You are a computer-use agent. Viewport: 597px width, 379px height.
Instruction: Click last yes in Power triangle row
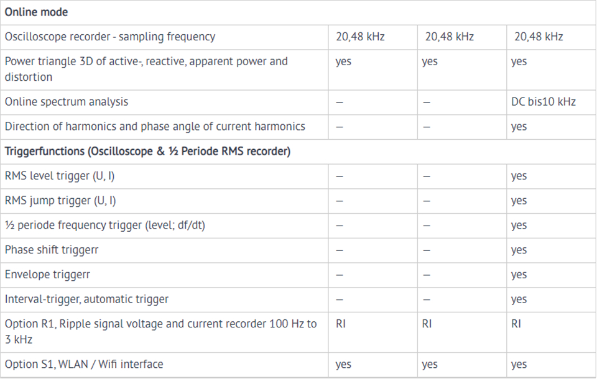pyautogui.click(x=519, y=62)
